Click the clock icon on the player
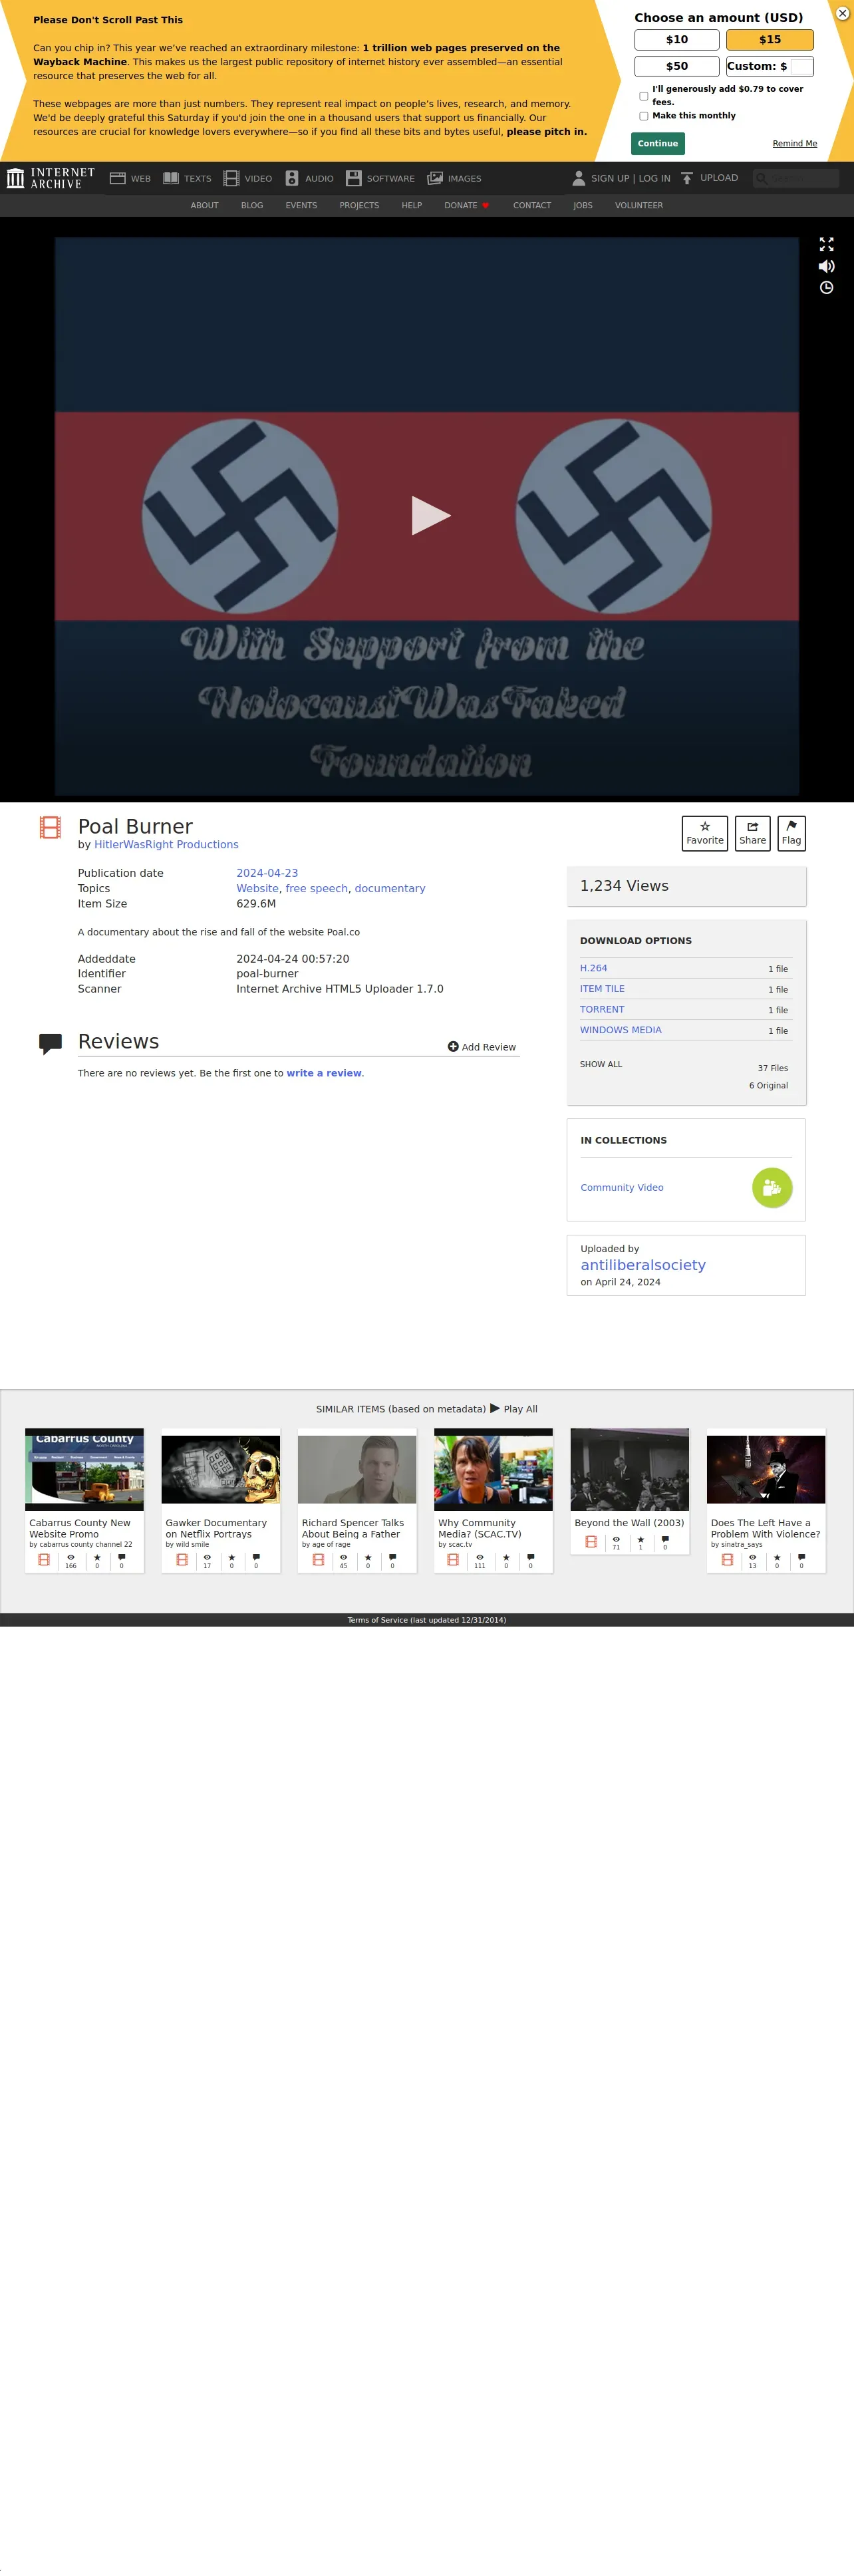 pyautogui.click(x=826, y=288)
